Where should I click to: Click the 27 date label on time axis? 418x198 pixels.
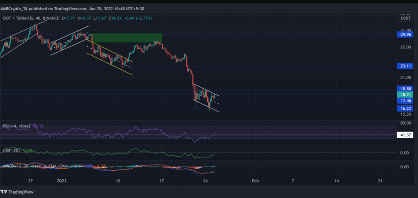[30, 181]
